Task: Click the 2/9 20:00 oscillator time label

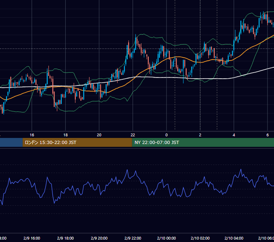Action: pyautogui.click(x=99, y=238)
